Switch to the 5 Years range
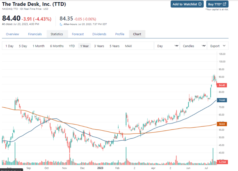Screen dimensions: 238x171 click(x=115, y=46)
